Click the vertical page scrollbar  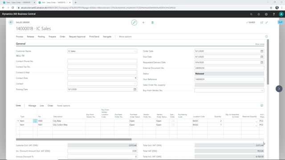(268, 62)
